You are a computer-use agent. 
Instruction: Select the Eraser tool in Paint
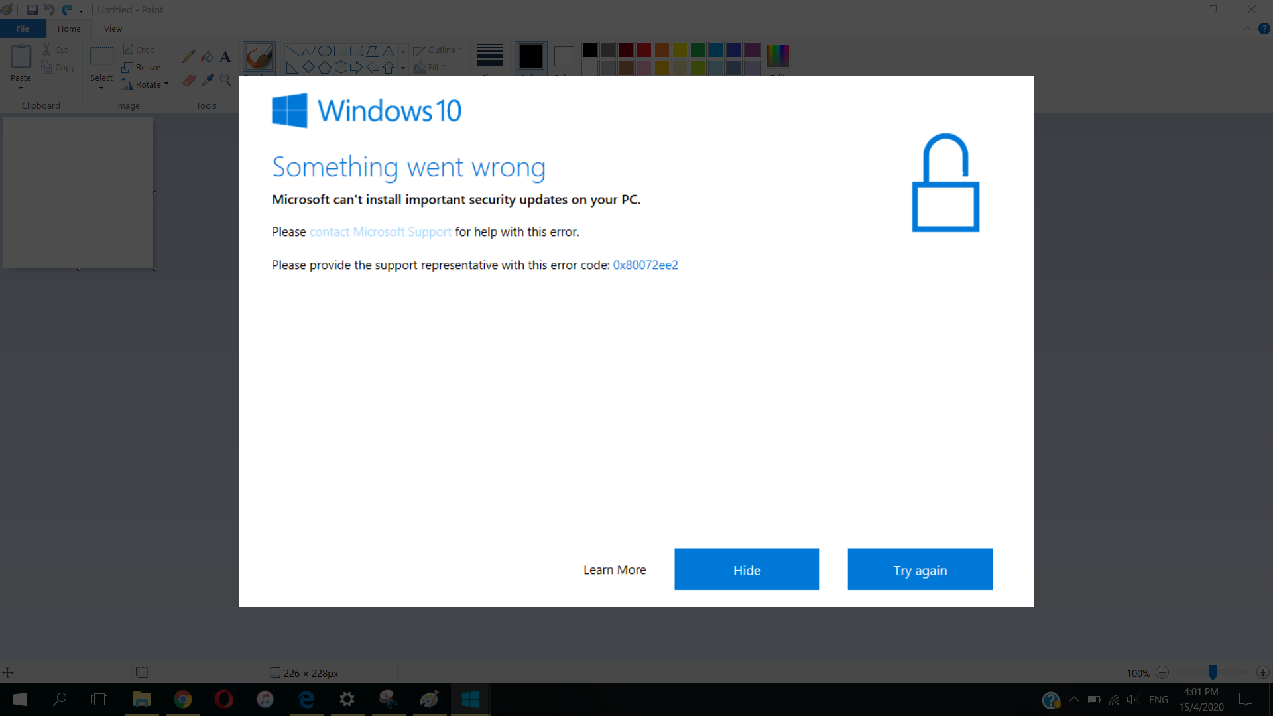pyautogui.click(x=188, y=80)
